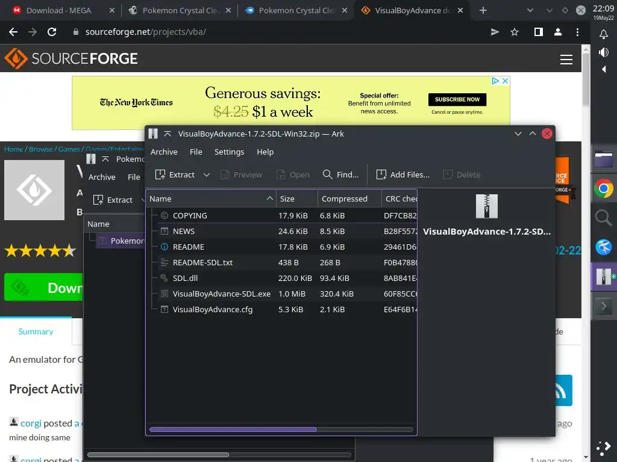Click the Ark window icon in VisualBoyAdvance title bar
617x462 pixels.
pos(153,134)
